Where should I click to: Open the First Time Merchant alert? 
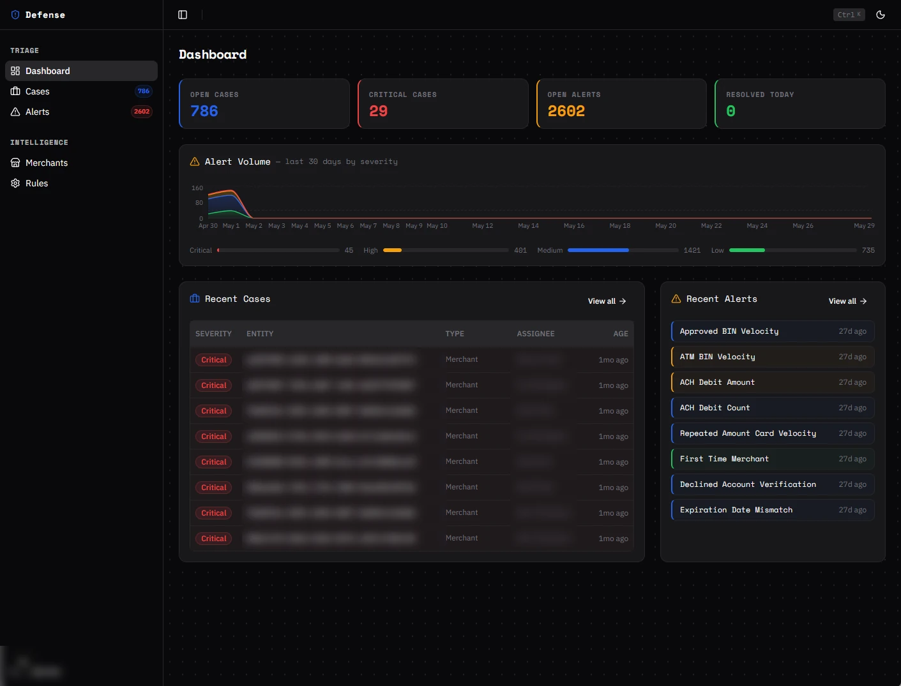[773, 459]
